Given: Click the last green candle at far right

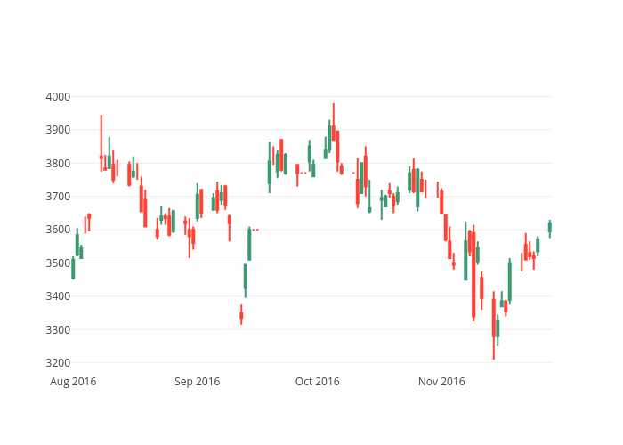Looking at the screenshot, I should pos(549,227).
